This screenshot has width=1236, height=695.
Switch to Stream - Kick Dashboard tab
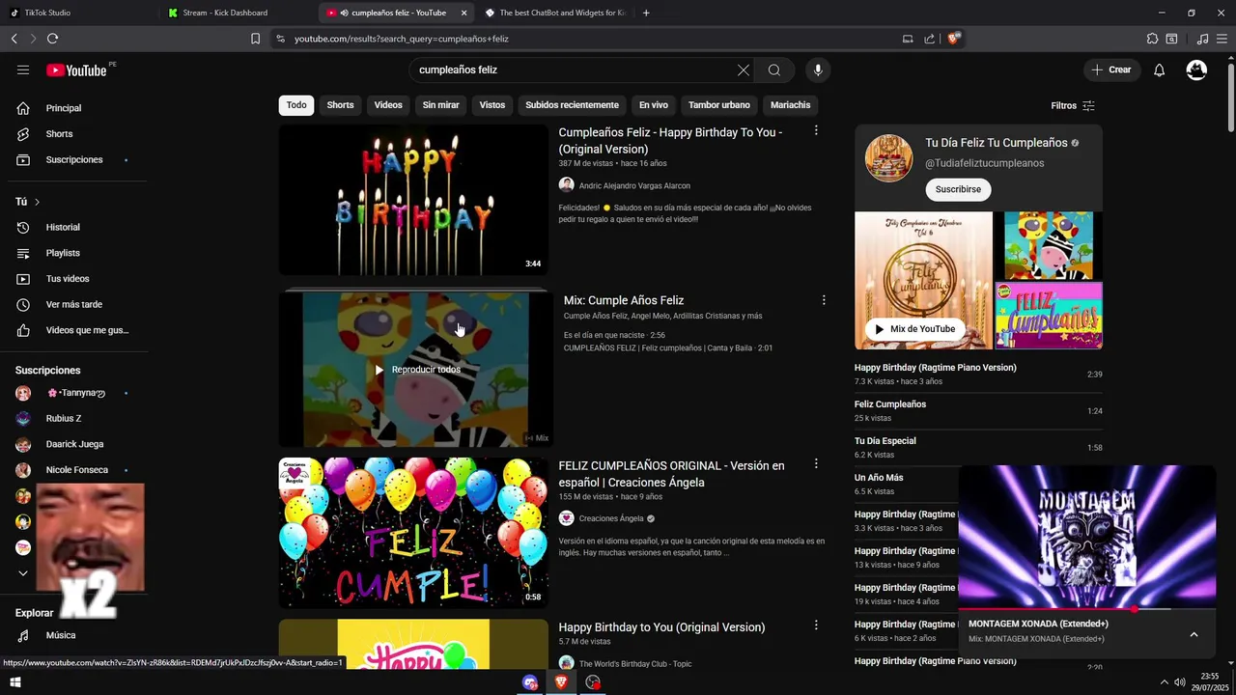225,13
